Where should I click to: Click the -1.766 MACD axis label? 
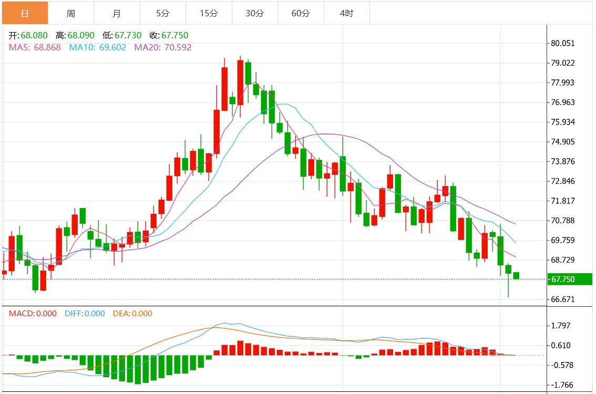(562, 385)
